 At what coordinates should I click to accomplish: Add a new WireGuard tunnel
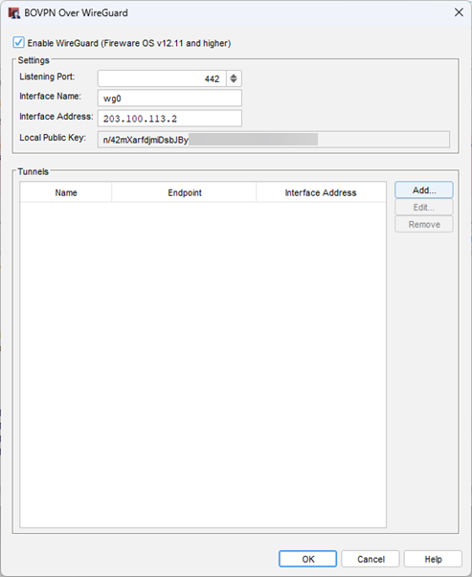point(424,190)
